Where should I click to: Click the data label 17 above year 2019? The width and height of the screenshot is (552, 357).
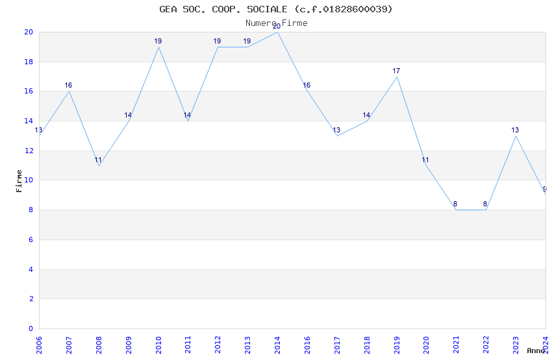396,71
